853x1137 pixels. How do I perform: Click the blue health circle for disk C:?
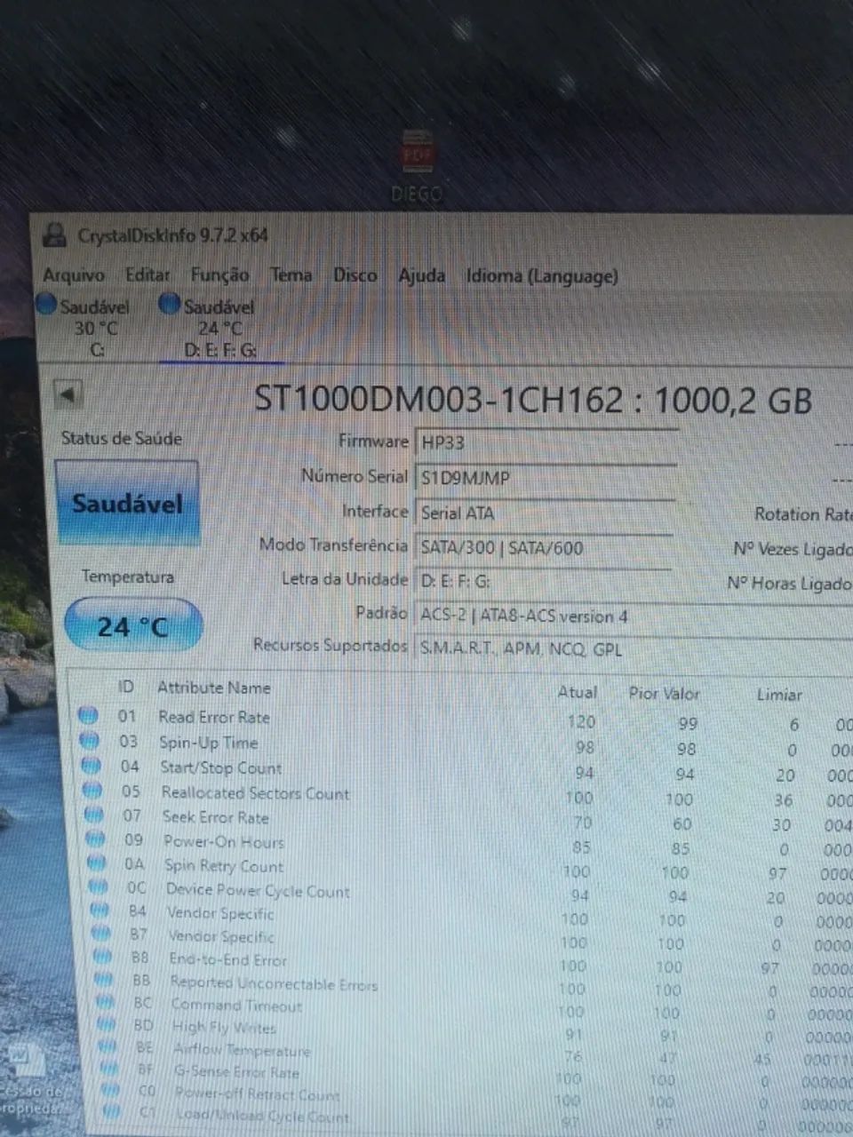click(47, 305)
